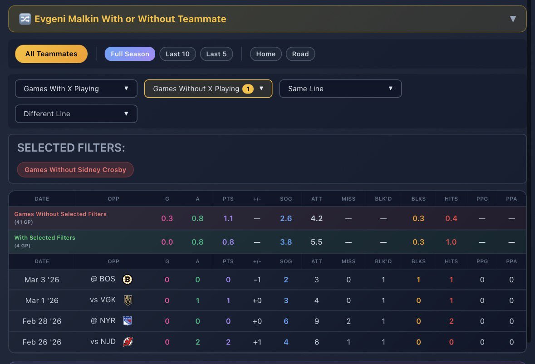Click the 4.2 attempts average value

[x=317, y=218]
